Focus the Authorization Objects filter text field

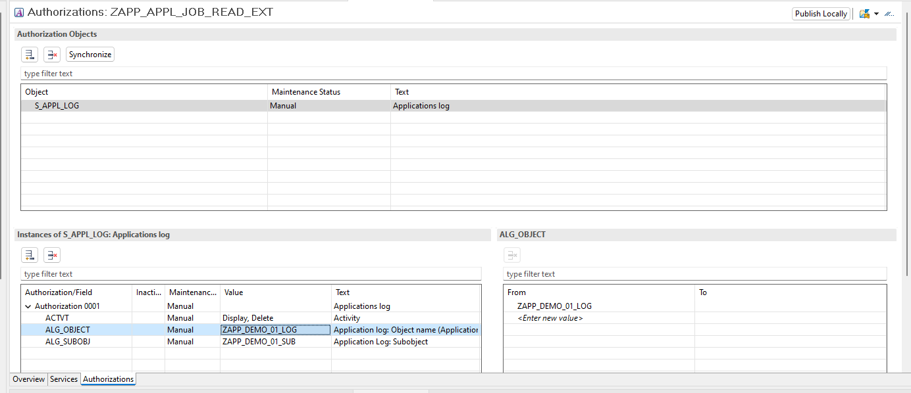pos(454,74)
